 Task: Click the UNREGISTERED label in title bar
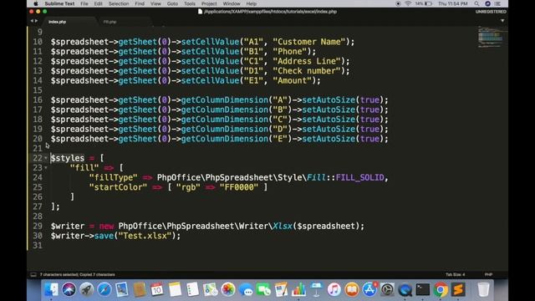(491, 12)
